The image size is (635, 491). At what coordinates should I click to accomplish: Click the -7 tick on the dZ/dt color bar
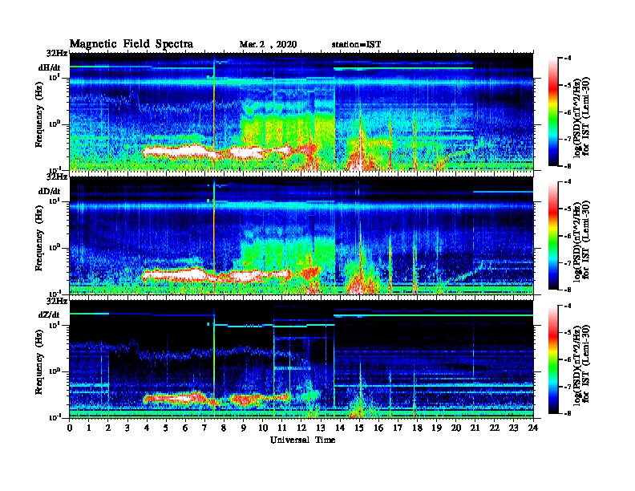(568, 387)
